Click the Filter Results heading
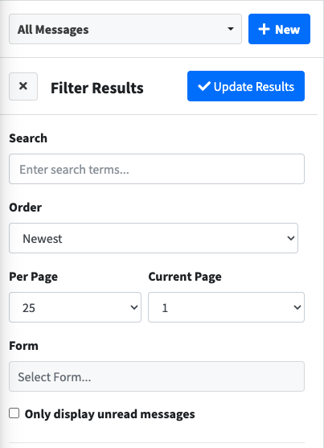Image resolution: width=324 pixels, height=448 pixels. point(97,88)
